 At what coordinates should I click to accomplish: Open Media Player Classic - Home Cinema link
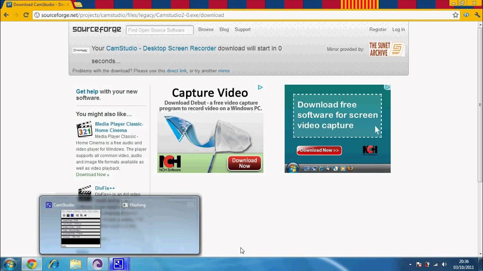pos(119,127)
